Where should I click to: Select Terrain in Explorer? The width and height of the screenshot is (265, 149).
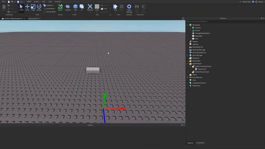198,31
